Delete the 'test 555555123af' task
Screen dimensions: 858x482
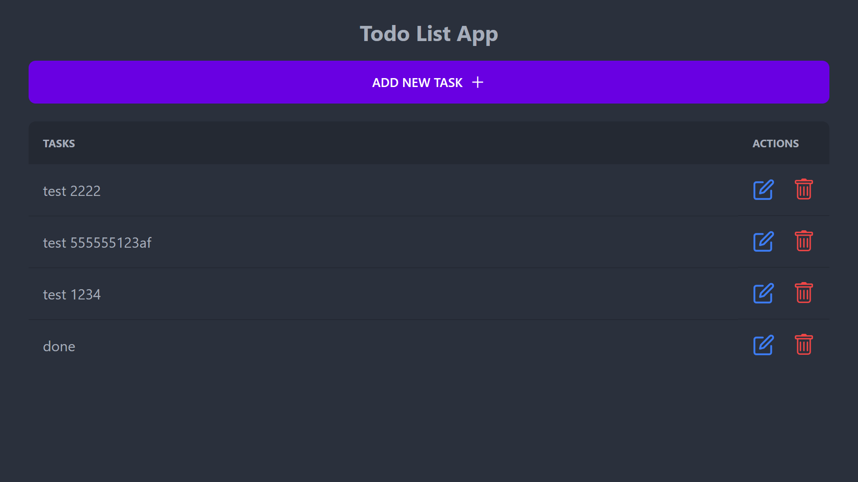tap(803, 241)
